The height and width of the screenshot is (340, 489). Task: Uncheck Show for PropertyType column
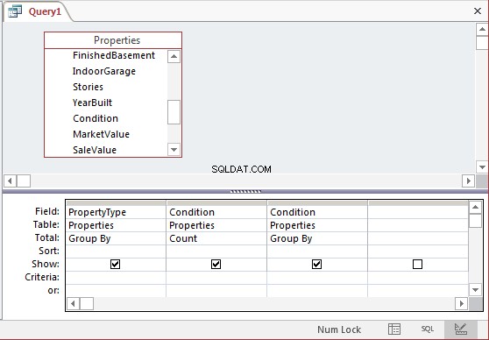[x=115, y=265]
